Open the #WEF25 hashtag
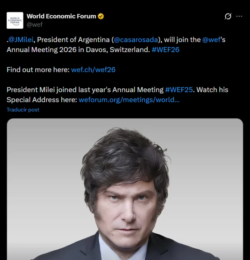This screenshot has width=250, height=260. (x=179, y=90)
